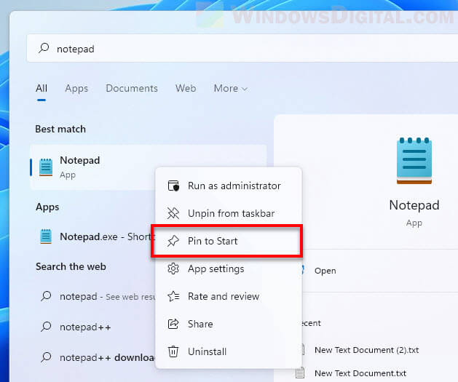458x382 pixels.
Task: Choose Rate and review
Action: (229, 296)
